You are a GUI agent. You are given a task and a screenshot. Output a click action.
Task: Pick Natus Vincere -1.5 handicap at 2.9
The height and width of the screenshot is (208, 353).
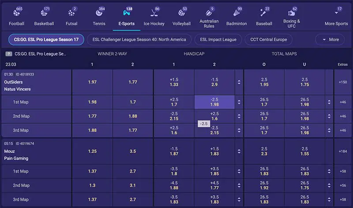pyautogui.click(x=214, y=82)
